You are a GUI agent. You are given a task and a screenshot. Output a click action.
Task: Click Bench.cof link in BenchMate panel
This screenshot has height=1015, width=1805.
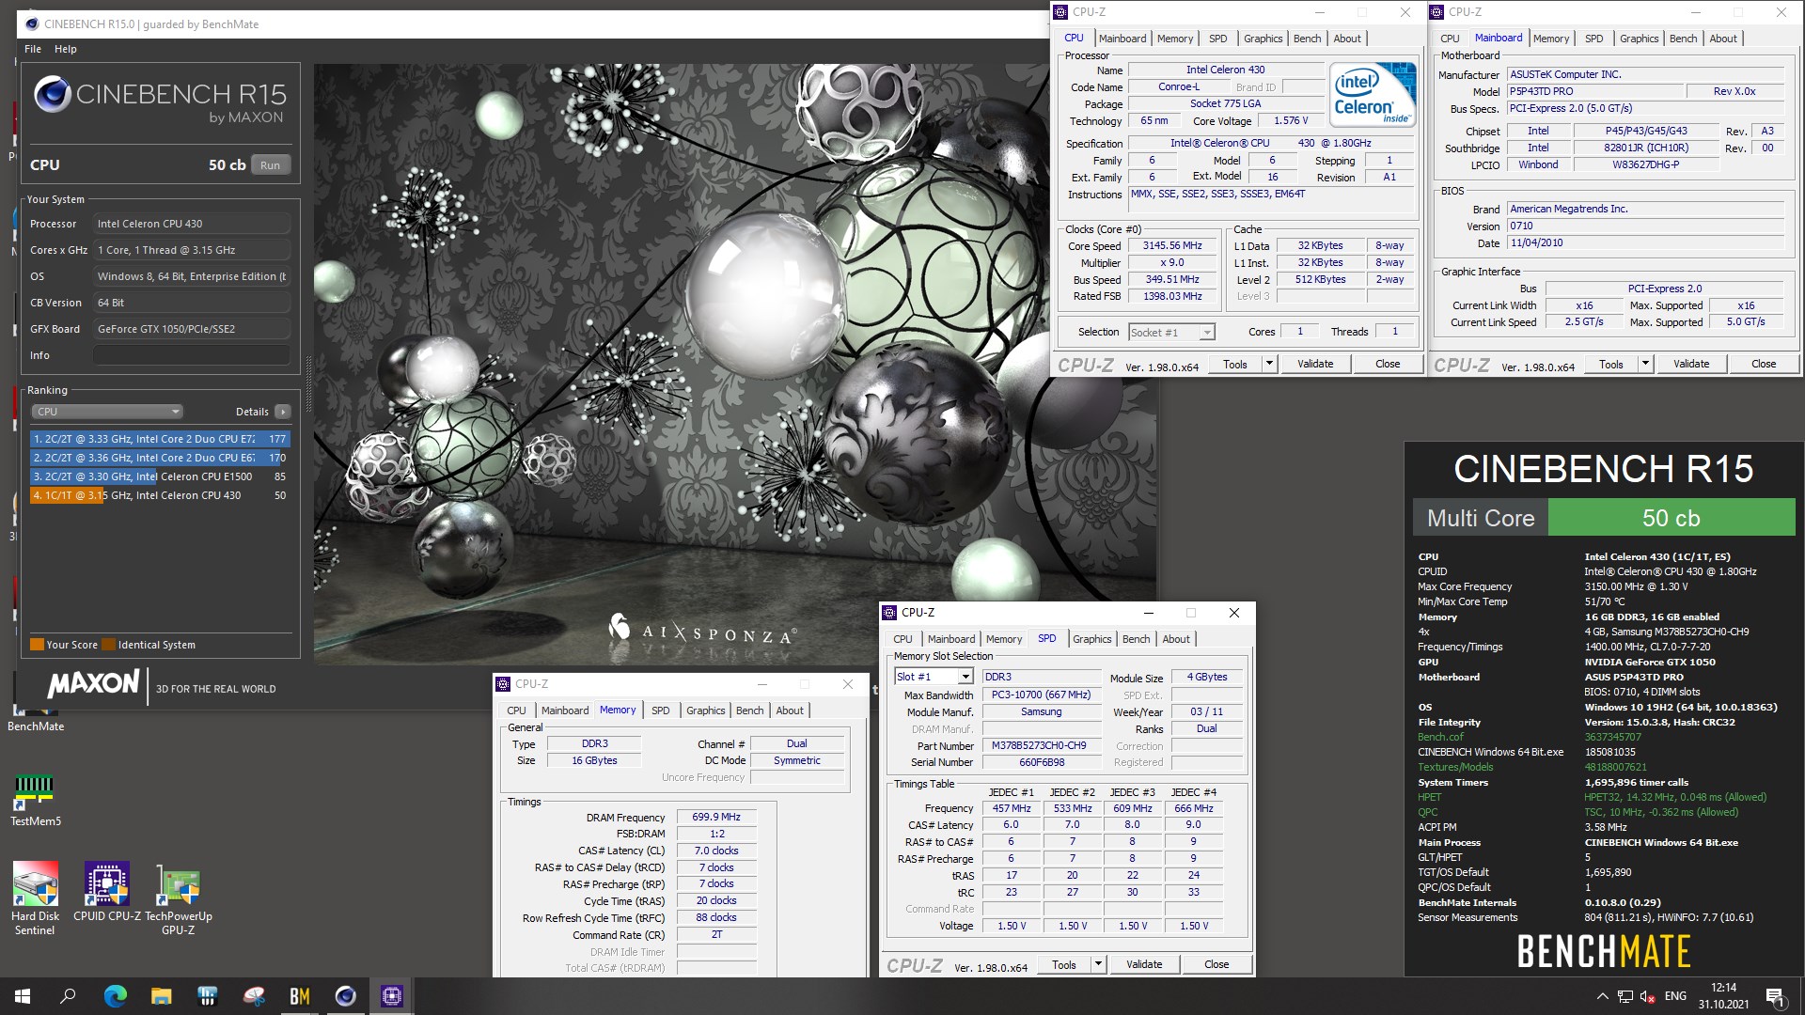coord(1440,737)
